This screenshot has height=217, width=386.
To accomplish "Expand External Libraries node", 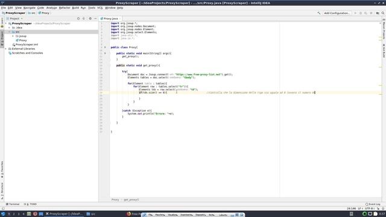I will pos(6,49).
